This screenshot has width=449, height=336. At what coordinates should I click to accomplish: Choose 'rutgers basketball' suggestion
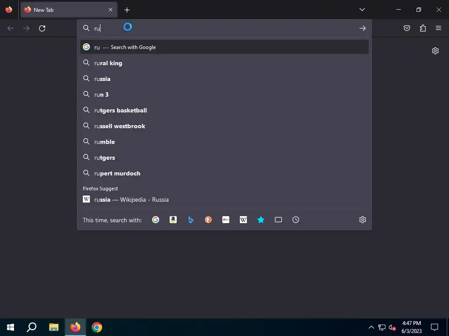tap(224, 110)
